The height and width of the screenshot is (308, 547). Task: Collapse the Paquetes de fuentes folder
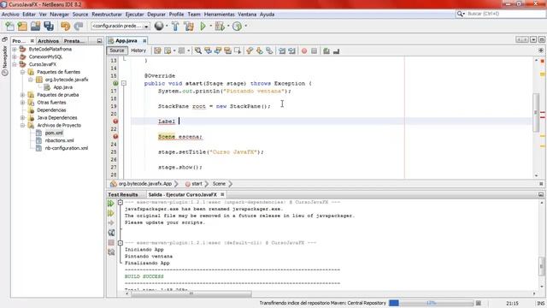coord(23,72)
